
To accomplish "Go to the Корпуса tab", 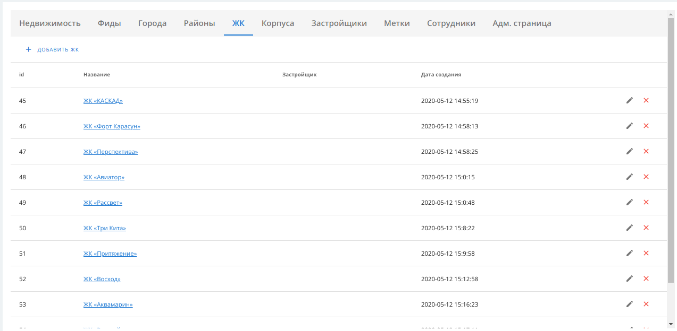I will click(278, 23).
